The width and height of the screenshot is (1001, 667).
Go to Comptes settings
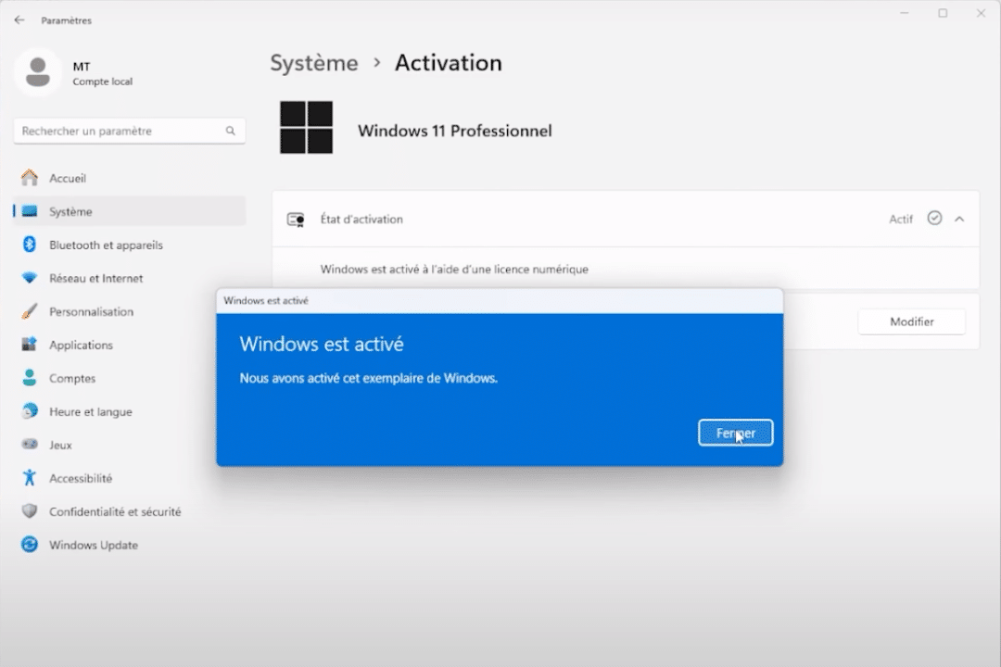point(70,378)
